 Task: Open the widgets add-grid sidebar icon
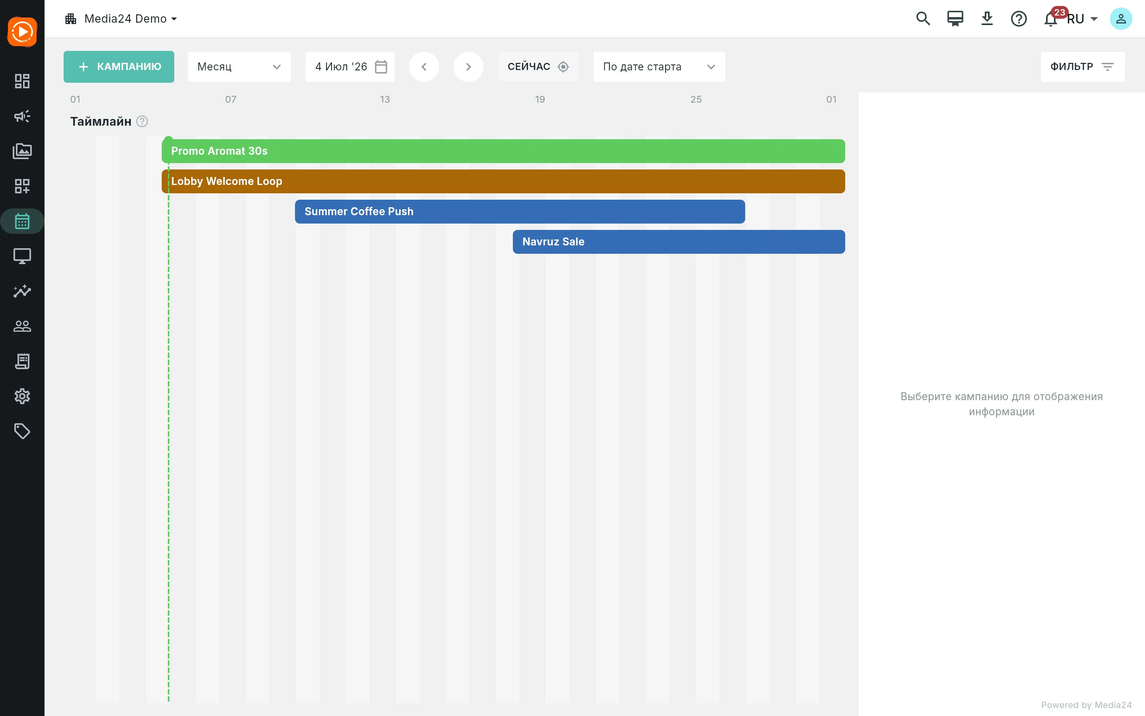(x=22, y=186)
